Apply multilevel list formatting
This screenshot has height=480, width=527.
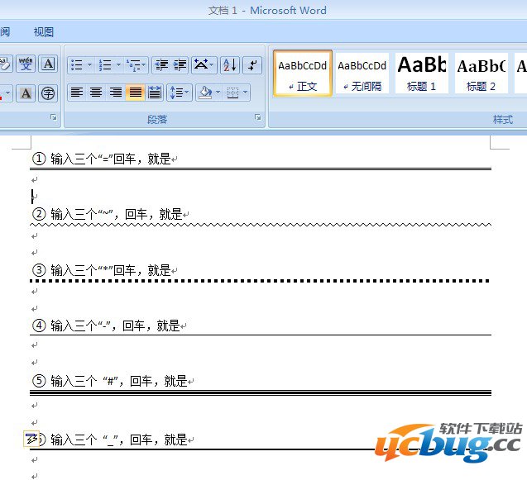(133, 64)
